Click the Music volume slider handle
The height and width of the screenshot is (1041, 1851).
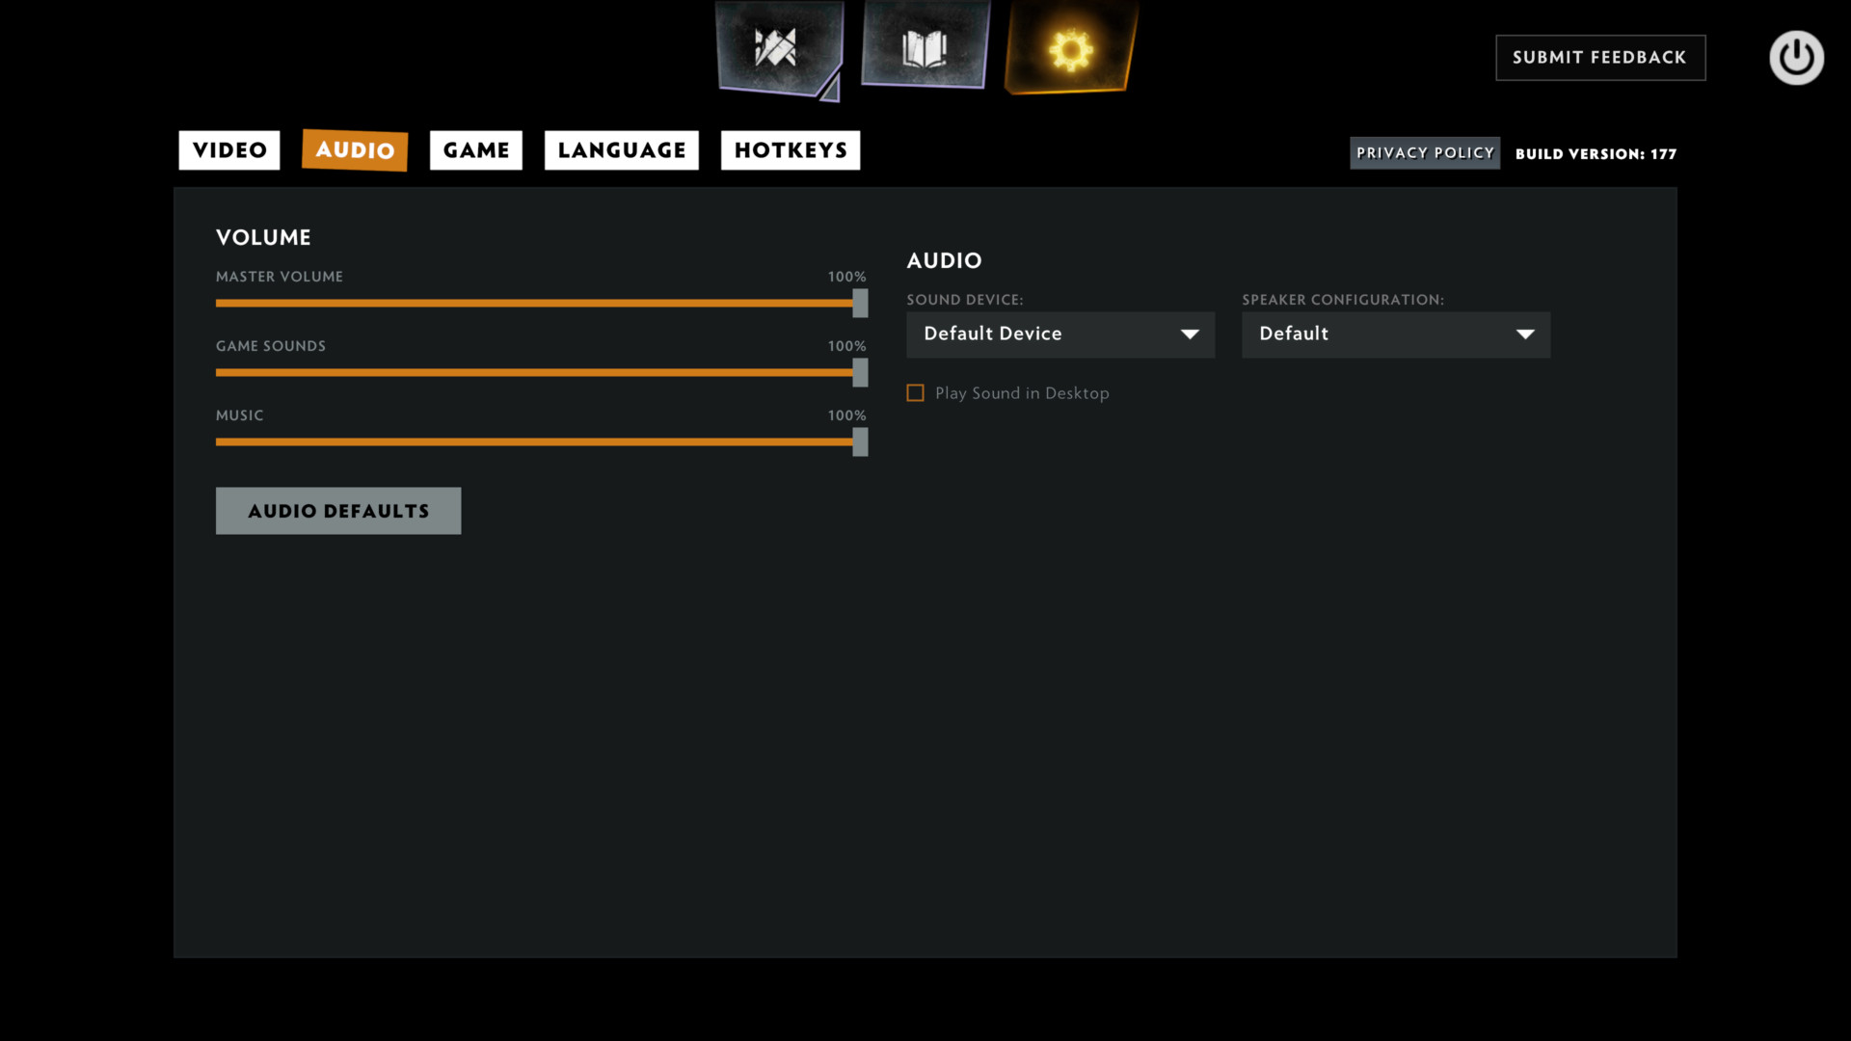860,442
